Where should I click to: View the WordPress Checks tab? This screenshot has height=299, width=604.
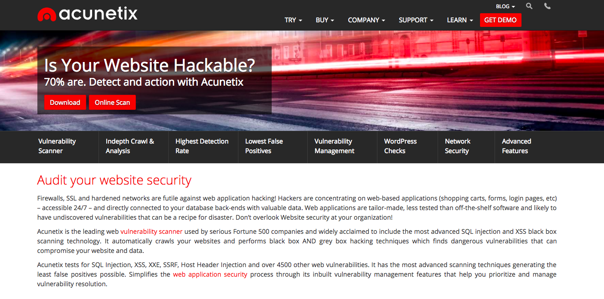[x=400, y=146]
